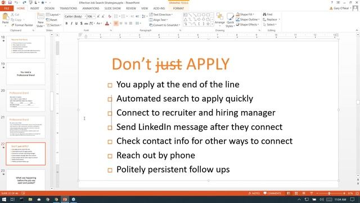Screen dimensions: 360x203
Task: Click the Save icon in the quick access toolbar
Action: [x=10, y=2]
